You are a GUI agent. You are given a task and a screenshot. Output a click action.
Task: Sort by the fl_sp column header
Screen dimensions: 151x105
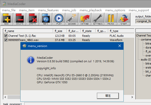click(102, 31)
